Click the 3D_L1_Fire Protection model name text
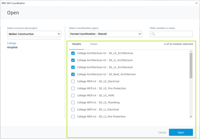The image size is (200, 139). [101, 117]
